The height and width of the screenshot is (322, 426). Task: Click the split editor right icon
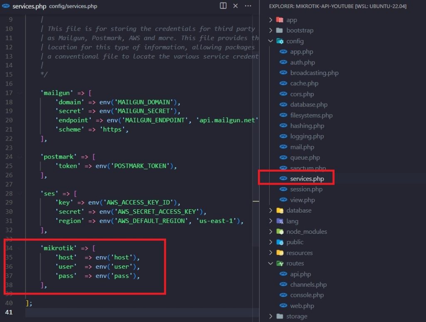coord(223,6)
